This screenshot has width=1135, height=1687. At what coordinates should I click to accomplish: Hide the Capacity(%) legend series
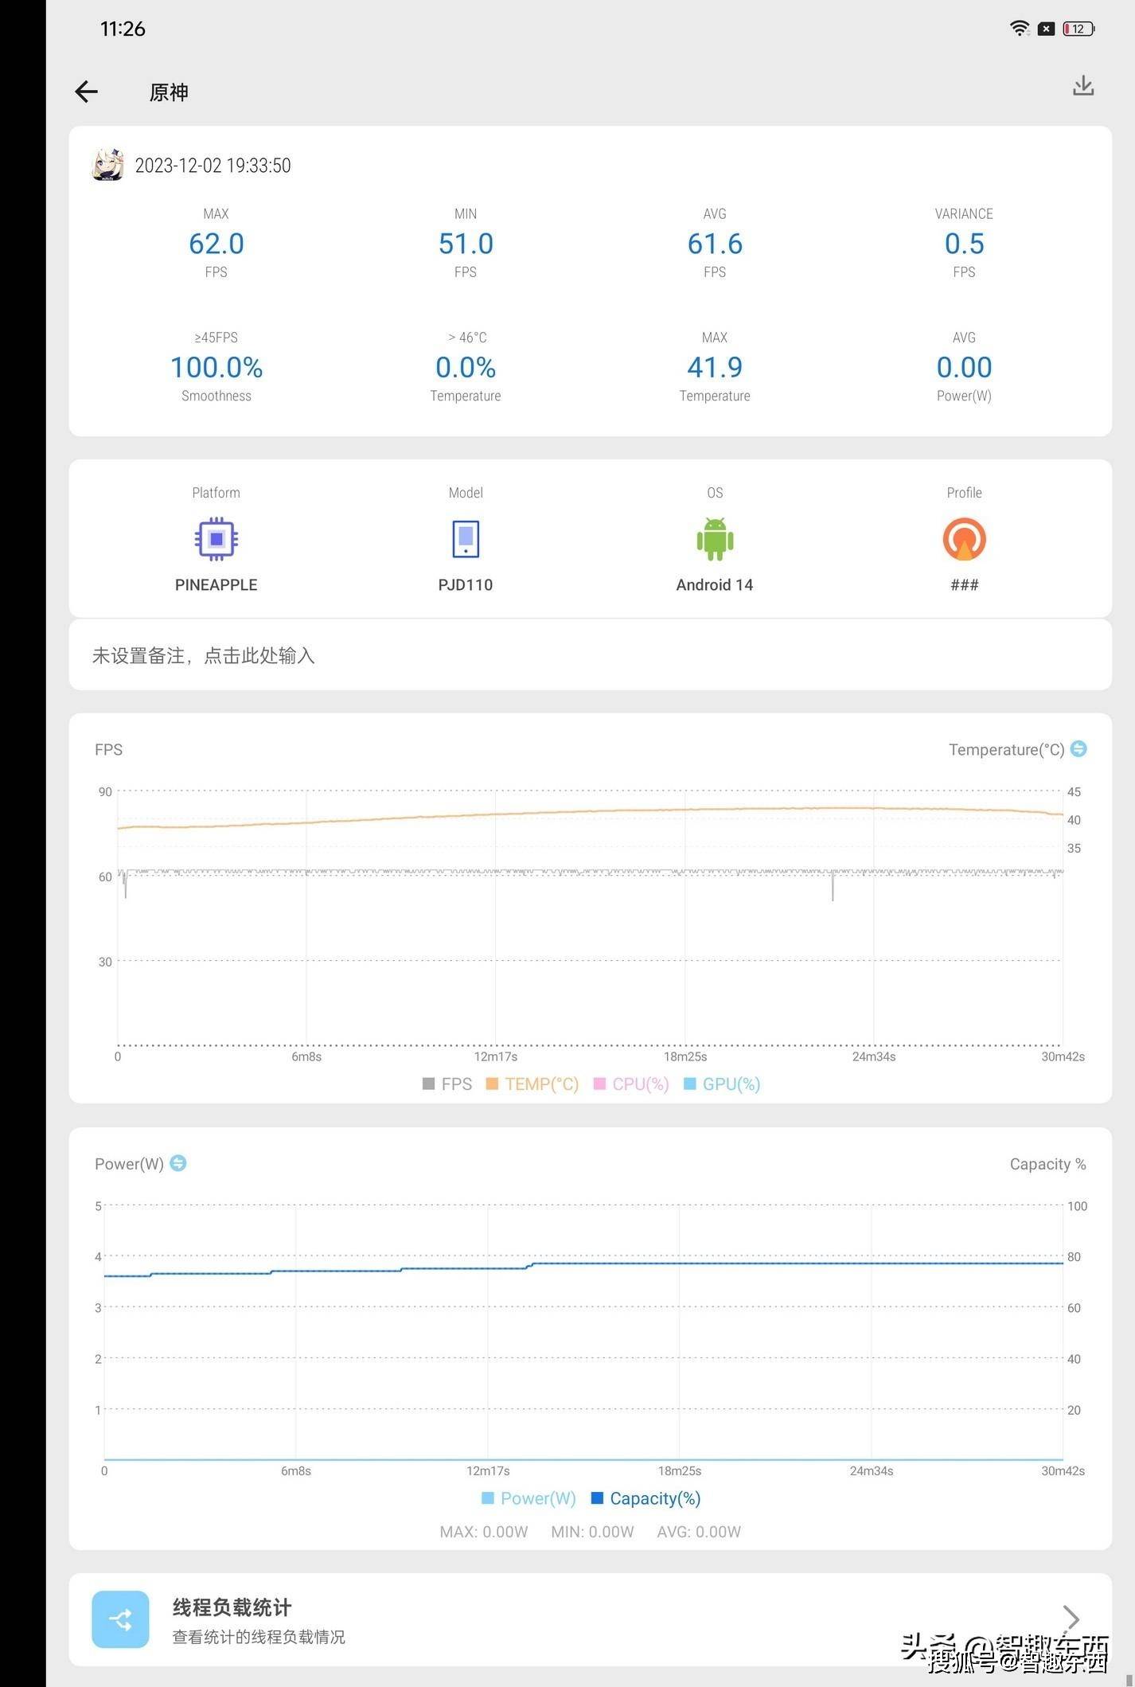[646, 1498]
